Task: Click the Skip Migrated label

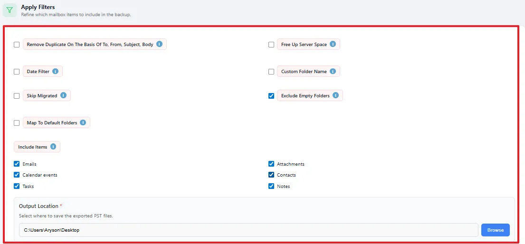Action: pos(42,96)
